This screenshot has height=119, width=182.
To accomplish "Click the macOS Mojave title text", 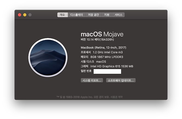I will pos(102,34).
